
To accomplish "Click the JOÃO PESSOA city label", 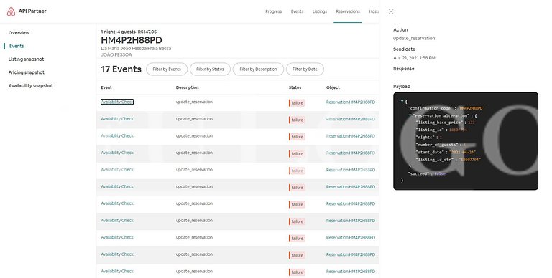I will coord(116,54).
